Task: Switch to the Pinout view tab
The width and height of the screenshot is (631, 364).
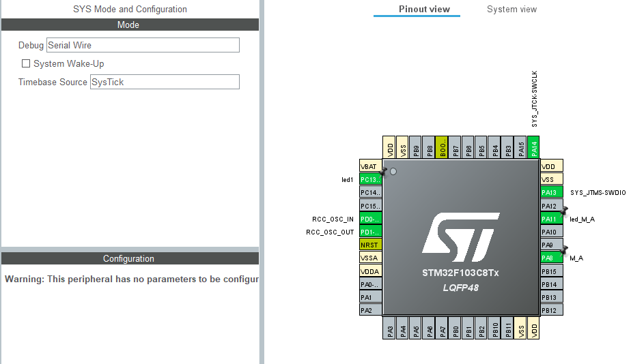Action: point(424,10)
